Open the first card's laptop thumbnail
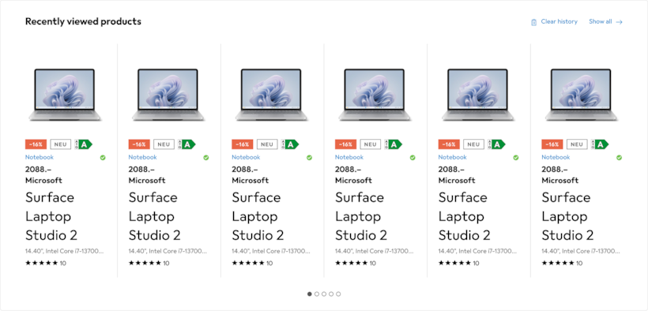The width and height of the screenshot is (648, 311). pyautogui.click(x=65, y=95)
